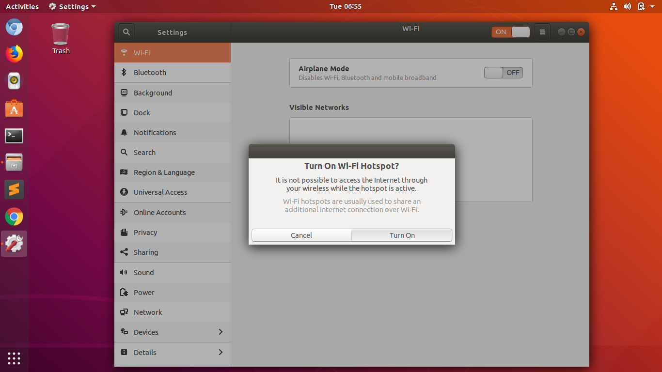Open the clock showing Tue 06:55

coord(346,6)
